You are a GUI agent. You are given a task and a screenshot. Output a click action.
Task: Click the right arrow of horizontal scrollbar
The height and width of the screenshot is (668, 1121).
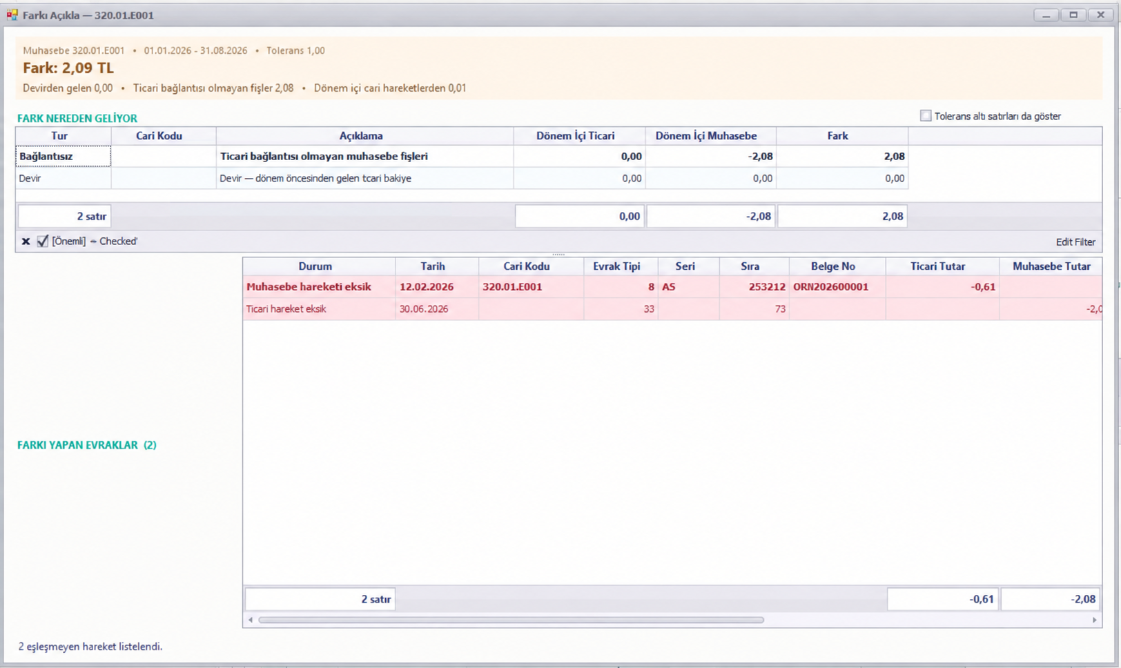pos(1094,620)
